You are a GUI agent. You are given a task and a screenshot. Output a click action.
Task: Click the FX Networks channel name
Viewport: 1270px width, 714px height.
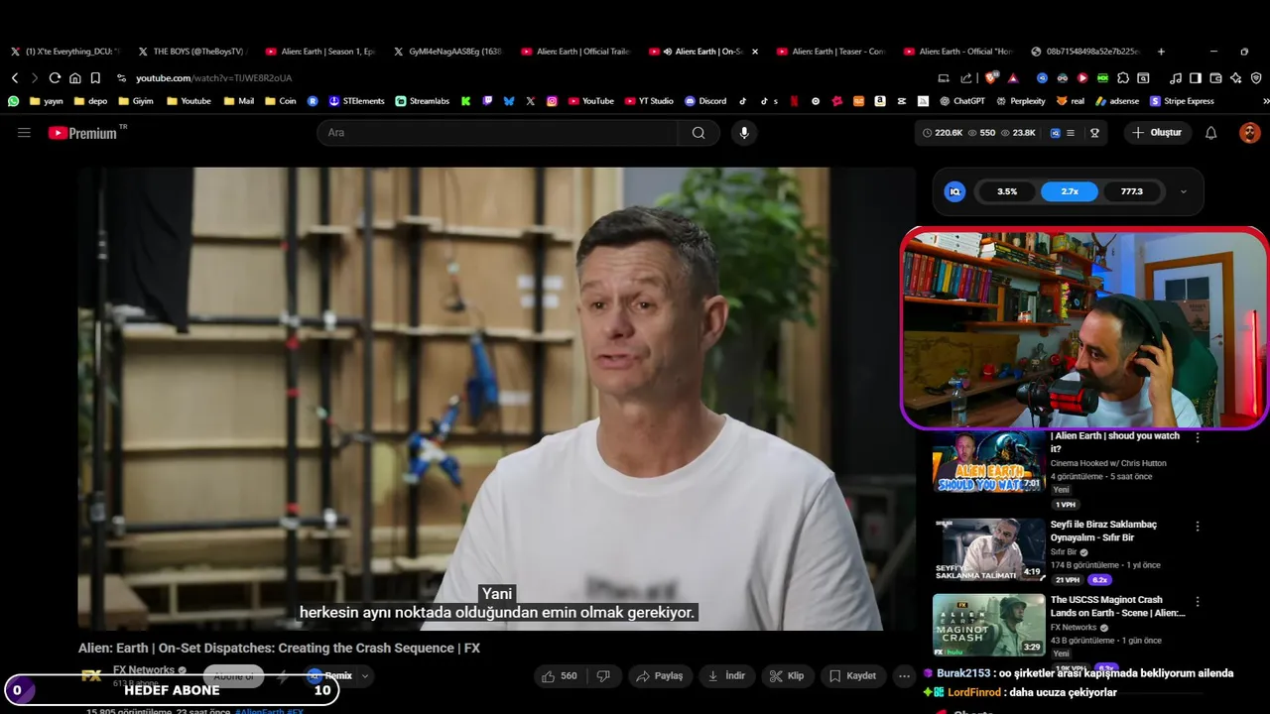[x=144, y=670]
